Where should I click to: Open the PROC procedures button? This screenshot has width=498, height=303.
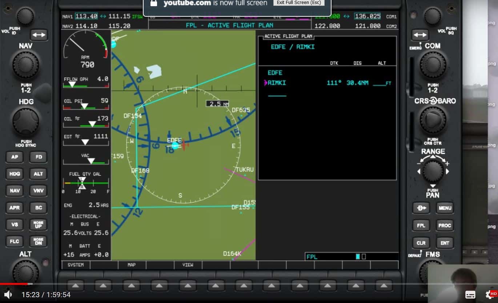445,226
